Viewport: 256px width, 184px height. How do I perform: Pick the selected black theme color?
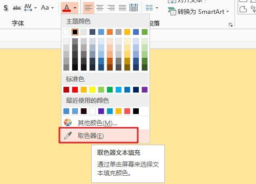[x=75, y=32]
